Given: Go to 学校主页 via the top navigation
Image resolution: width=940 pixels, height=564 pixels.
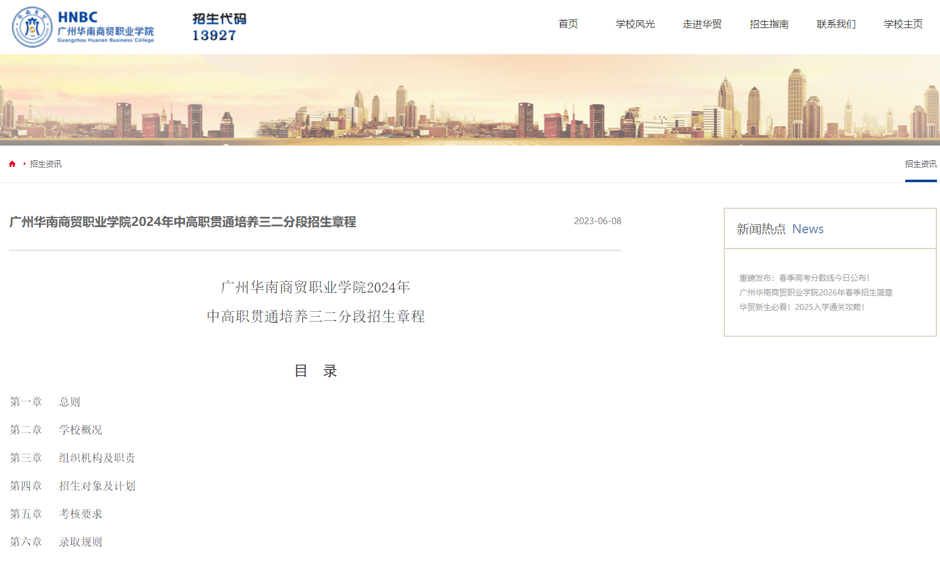Looking at the screenshot, I should click(903, 24).
